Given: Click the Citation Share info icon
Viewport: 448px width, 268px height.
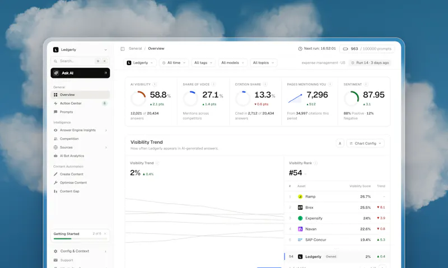Looking at the screenshot, I should pyautogui.click(x=265, y=84).
